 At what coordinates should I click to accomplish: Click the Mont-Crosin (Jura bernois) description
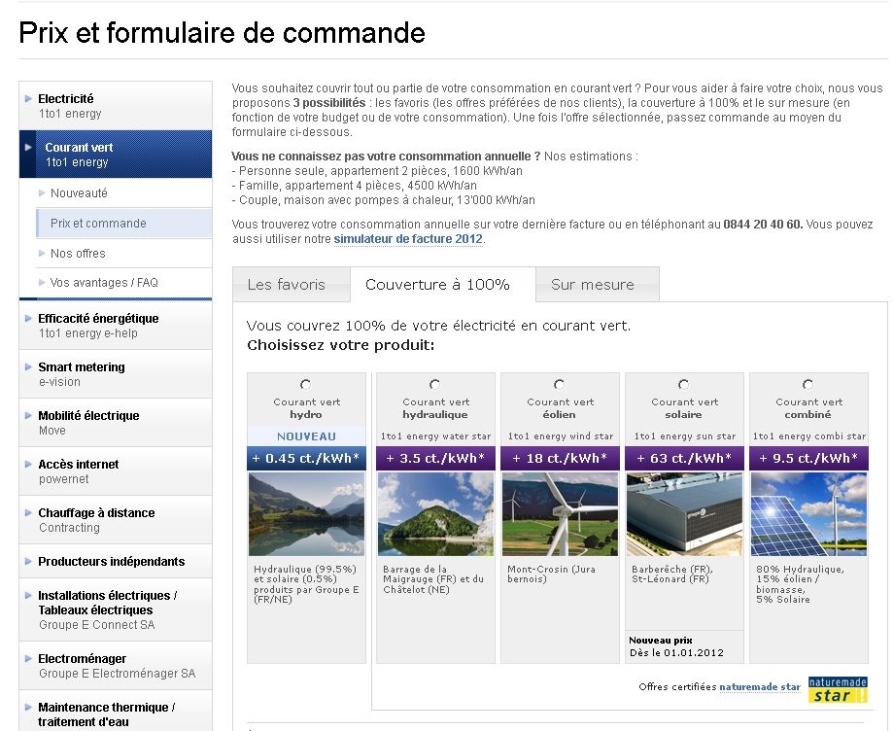(x=551, y=574)
